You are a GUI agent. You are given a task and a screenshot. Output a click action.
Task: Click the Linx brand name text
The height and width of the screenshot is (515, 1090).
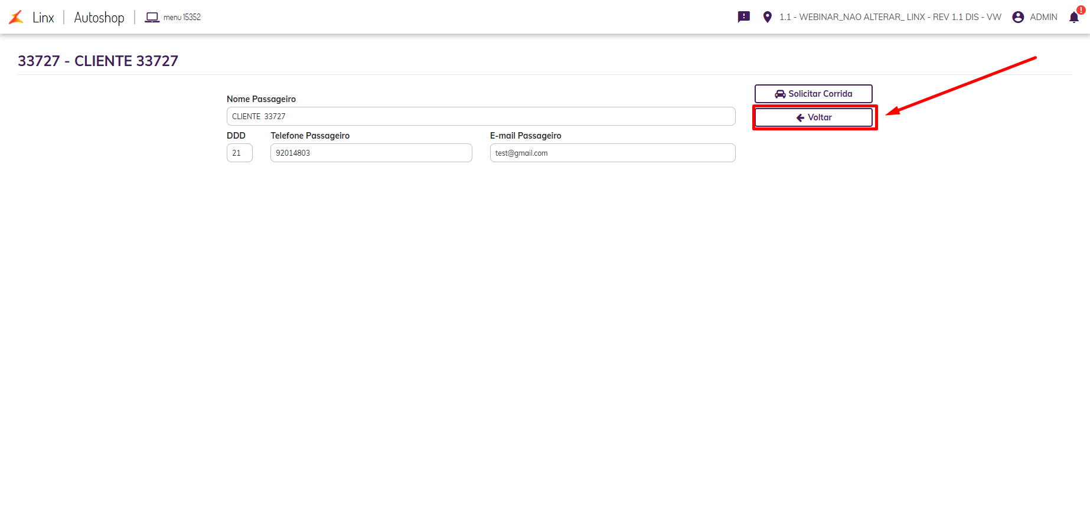click(43, 17)
